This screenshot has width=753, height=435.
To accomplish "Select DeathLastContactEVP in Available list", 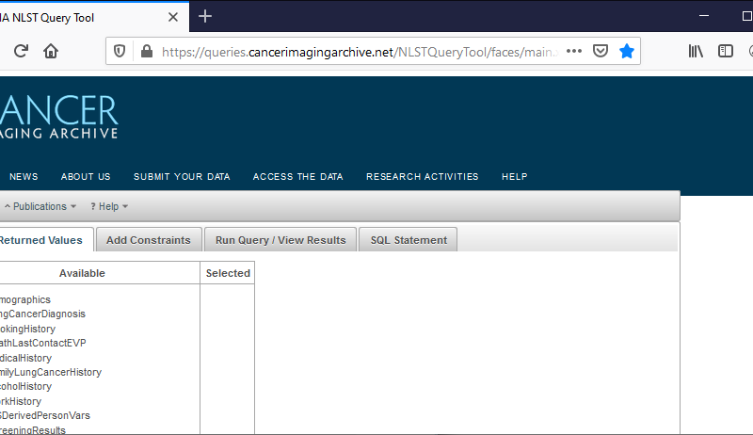I will [x=42, y=344].
